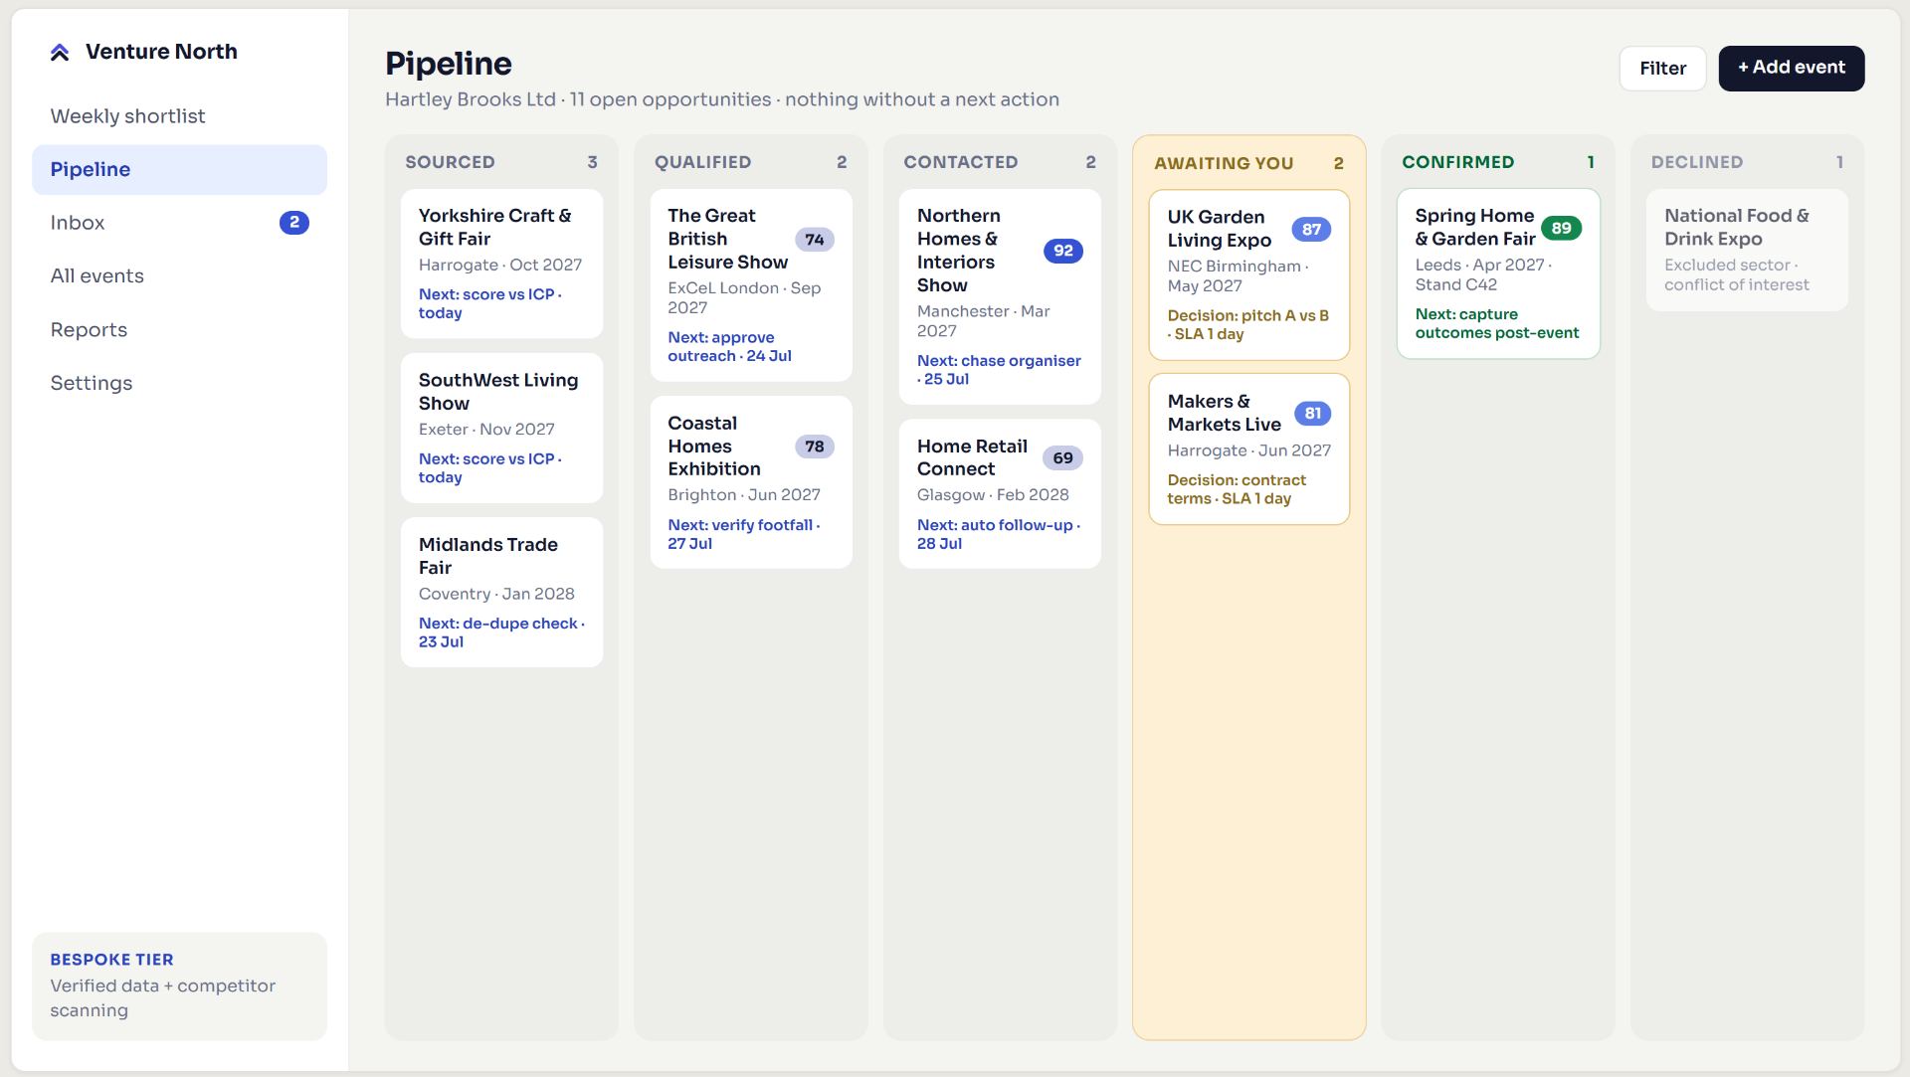Open the Midlands Trade Fair card
1910x1077 pixels.
501,593
